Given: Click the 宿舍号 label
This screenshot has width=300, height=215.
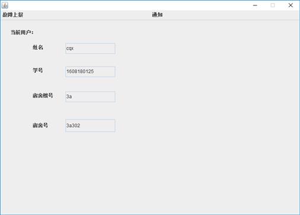Looking at the screenshot, I should [x=40, y=125].
